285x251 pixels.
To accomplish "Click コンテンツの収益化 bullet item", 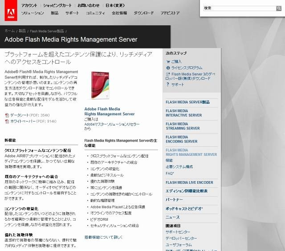I will click(105, 169).
